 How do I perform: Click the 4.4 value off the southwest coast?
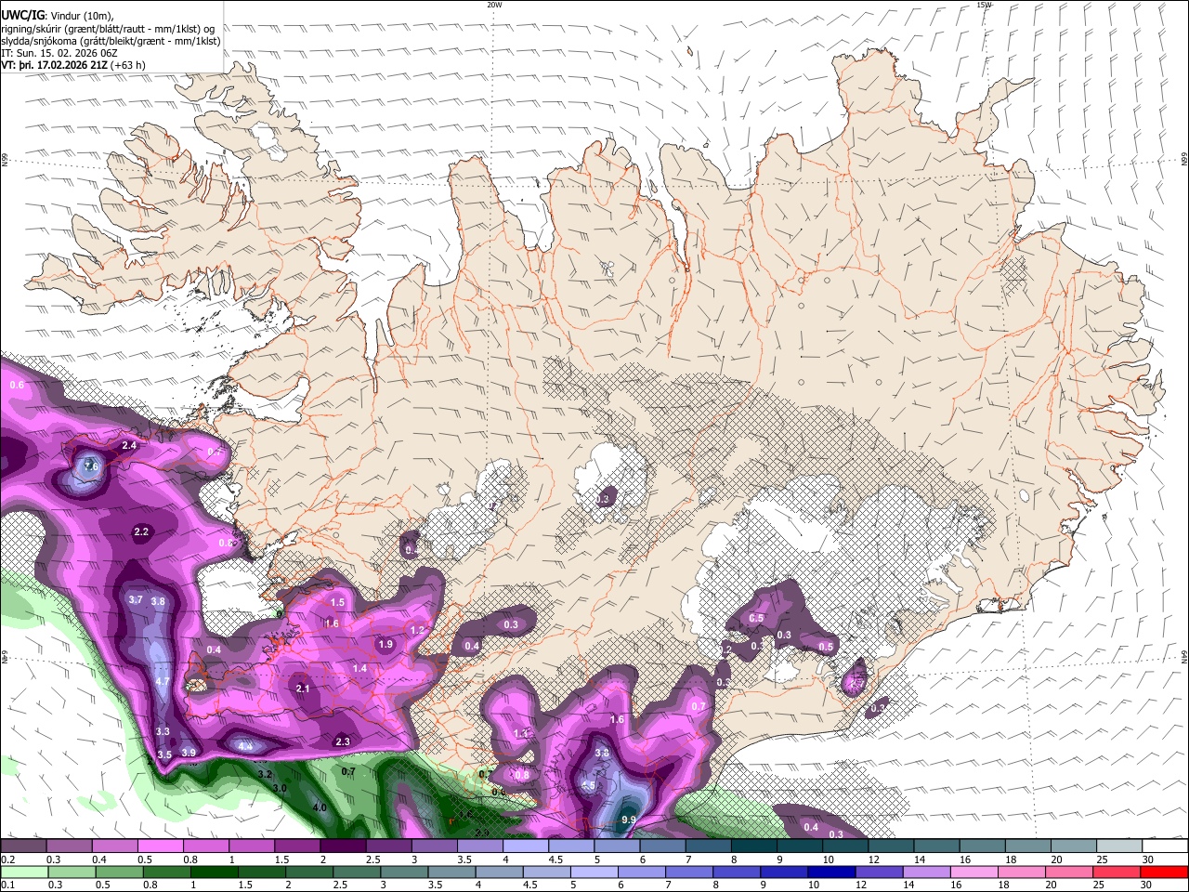coord(246,746)
